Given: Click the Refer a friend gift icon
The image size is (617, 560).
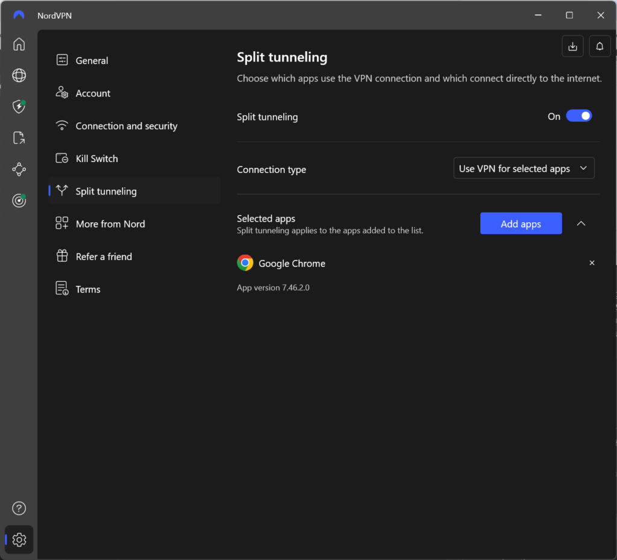Looking at the screenshot, I should (x=62, y=256).
